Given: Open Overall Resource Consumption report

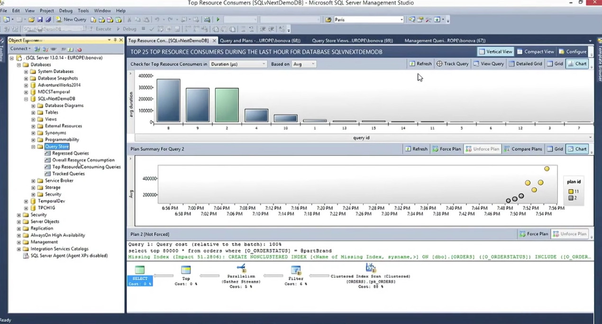Looking at the screenshot, I should (x=83, y=160).
